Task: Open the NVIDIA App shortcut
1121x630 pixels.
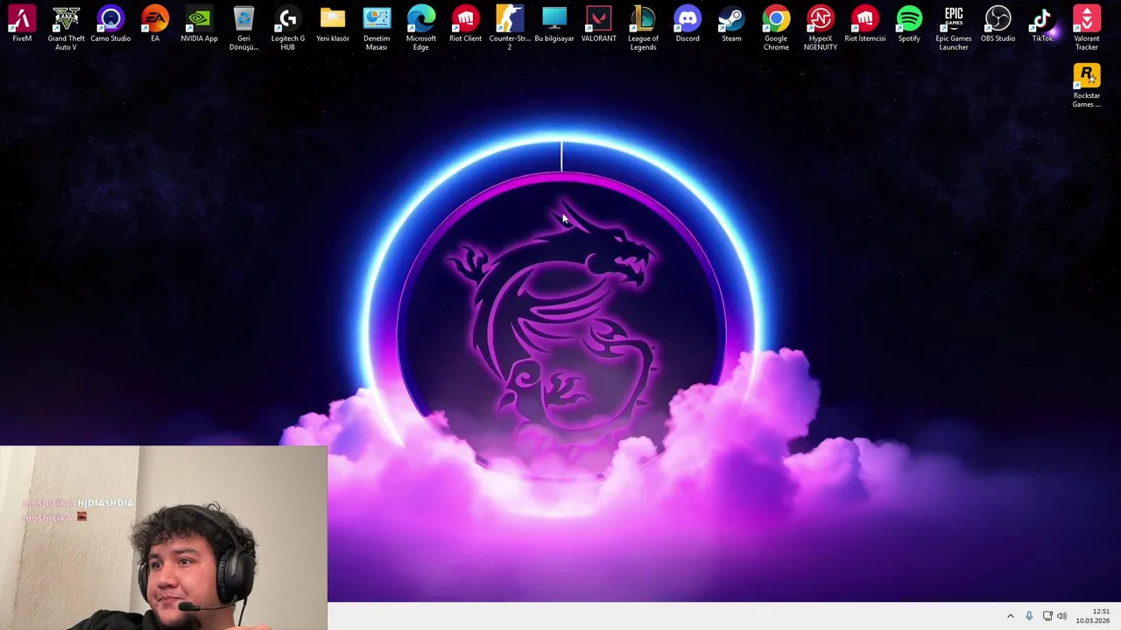Action: point(199,24)
